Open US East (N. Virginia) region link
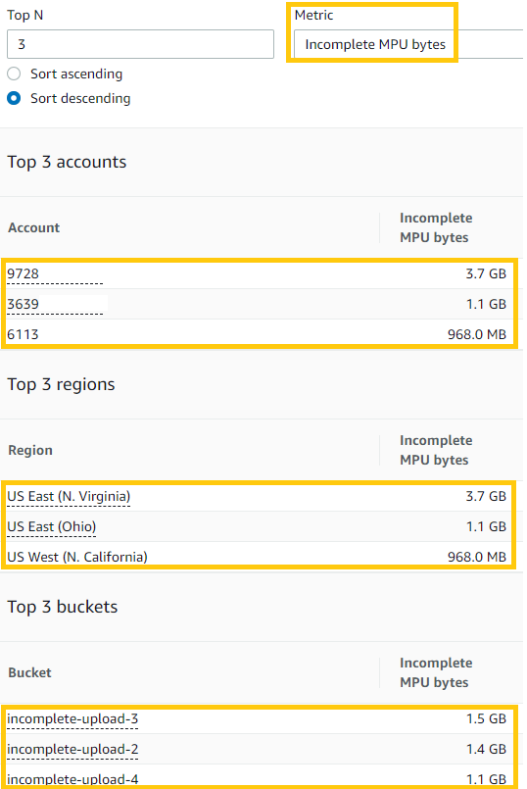The image size is (527, 789). 69,497
